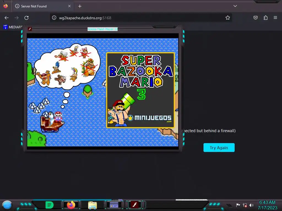The image size is (282, 211).
Task: Expand the list all tabs chevron
Action: coord(235,6)
